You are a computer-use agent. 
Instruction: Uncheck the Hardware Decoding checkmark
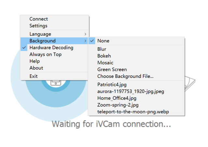24,48
